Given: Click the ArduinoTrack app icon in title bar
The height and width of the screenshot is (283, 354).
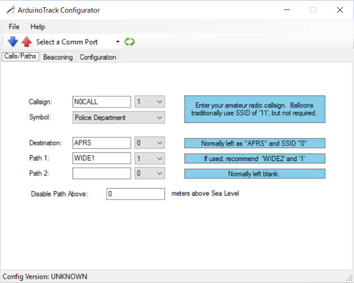Looking at the screenshot, I should tap(10, 10).
